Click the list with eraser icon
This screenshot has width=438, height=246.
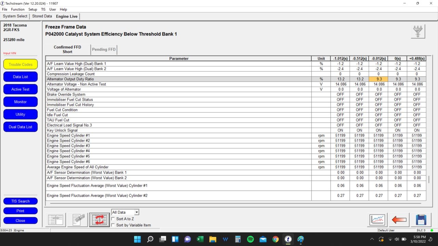click(77, 220)
